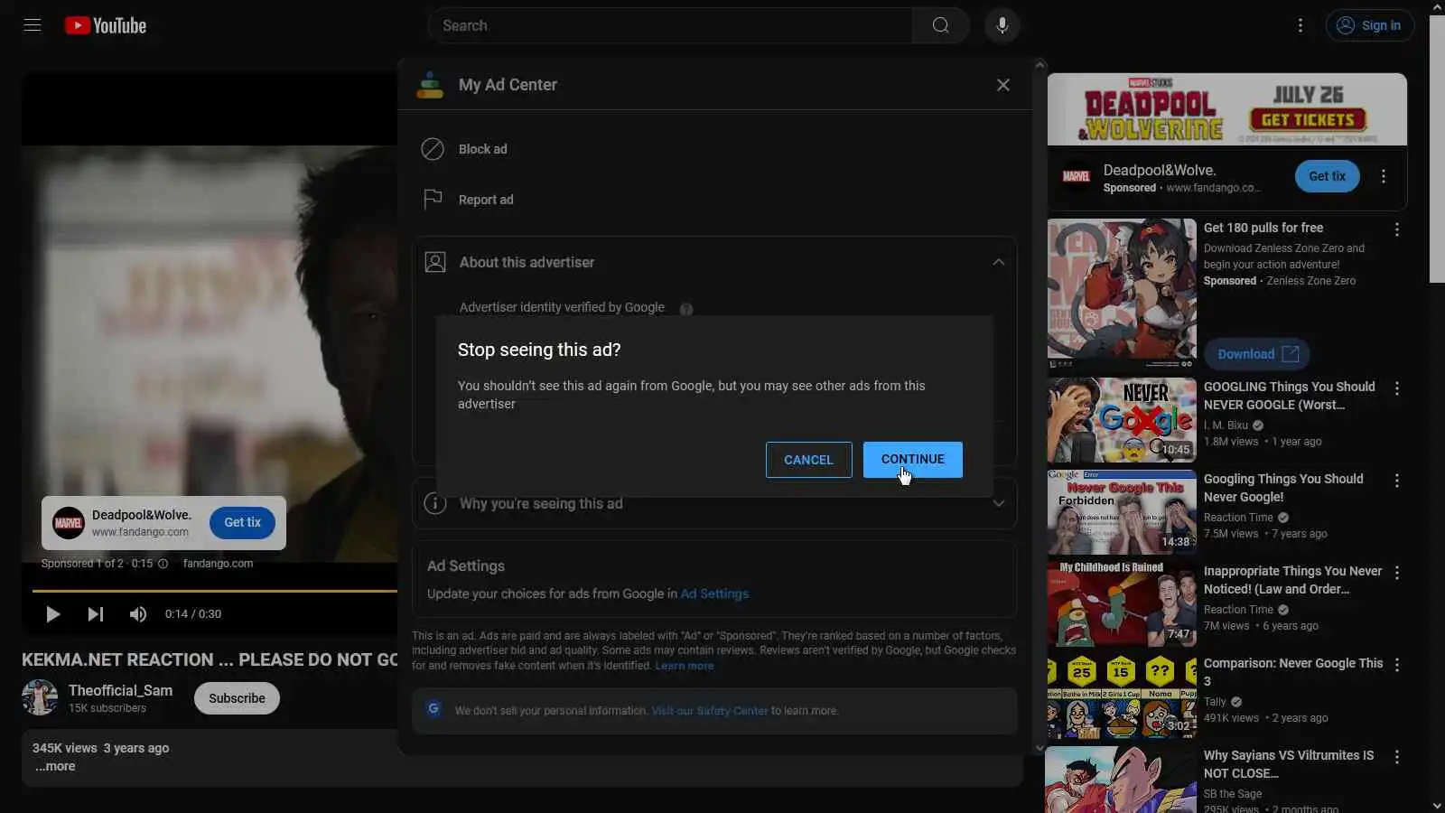Open the Theofficial_Sam channel avatar
Viewport: 1445px width, 813px height.
coord(40,697)
